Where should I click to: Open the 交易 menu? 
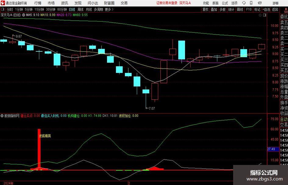pyautogui.click(x=124, y=3)
